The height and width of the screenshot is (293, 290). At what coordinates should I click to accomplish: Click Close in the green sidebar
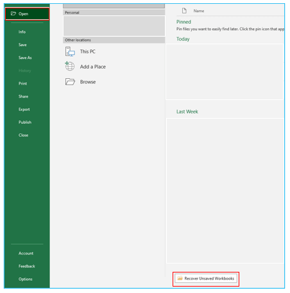click(23, 135)
